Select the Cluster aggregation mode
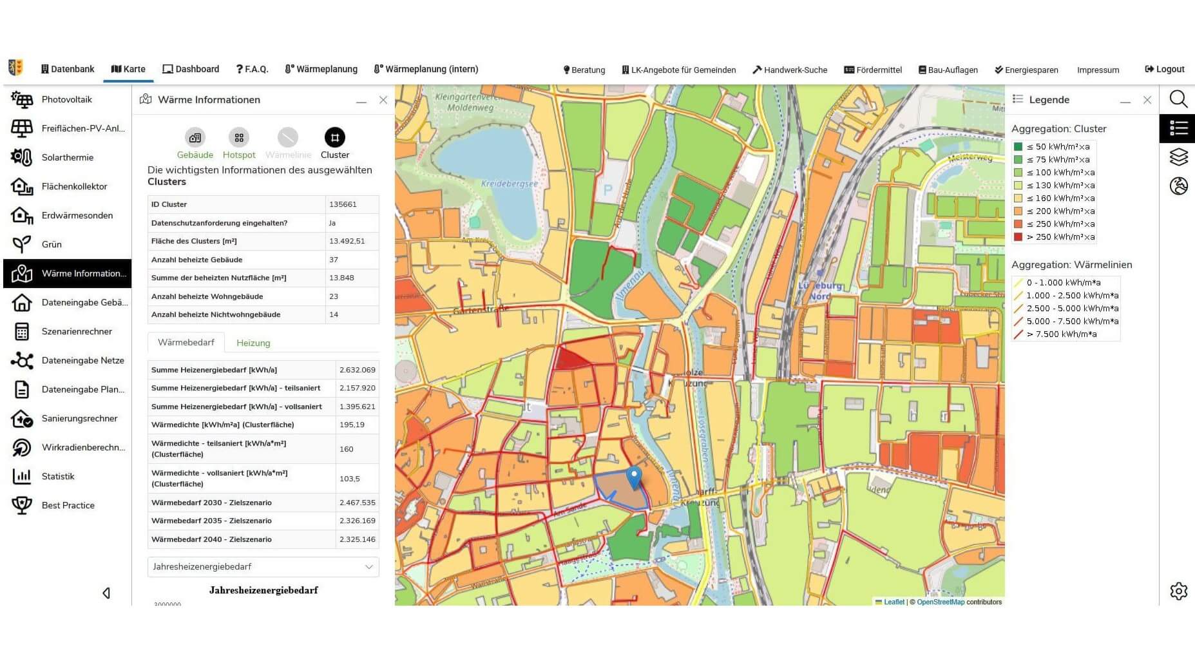Image resolution: width=1195 pixels, height=672 pixels. [x=334, y=138]
